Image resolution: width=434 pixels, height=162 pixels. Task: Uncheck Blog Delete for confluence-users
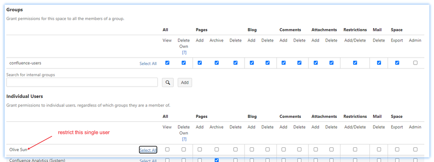click(x=267, y=63)
